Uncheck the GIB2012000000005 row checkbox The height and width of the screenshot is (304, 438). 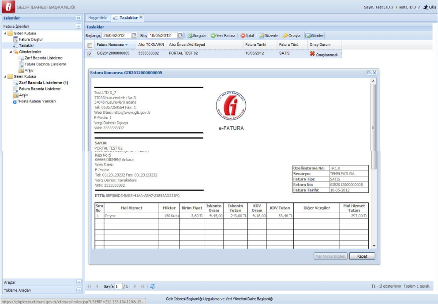click(90, 54)
